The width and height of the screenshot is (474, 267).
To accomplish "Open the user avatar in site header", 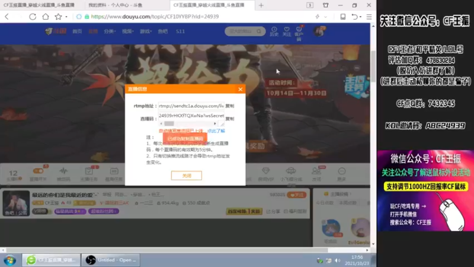I will 319,31.
